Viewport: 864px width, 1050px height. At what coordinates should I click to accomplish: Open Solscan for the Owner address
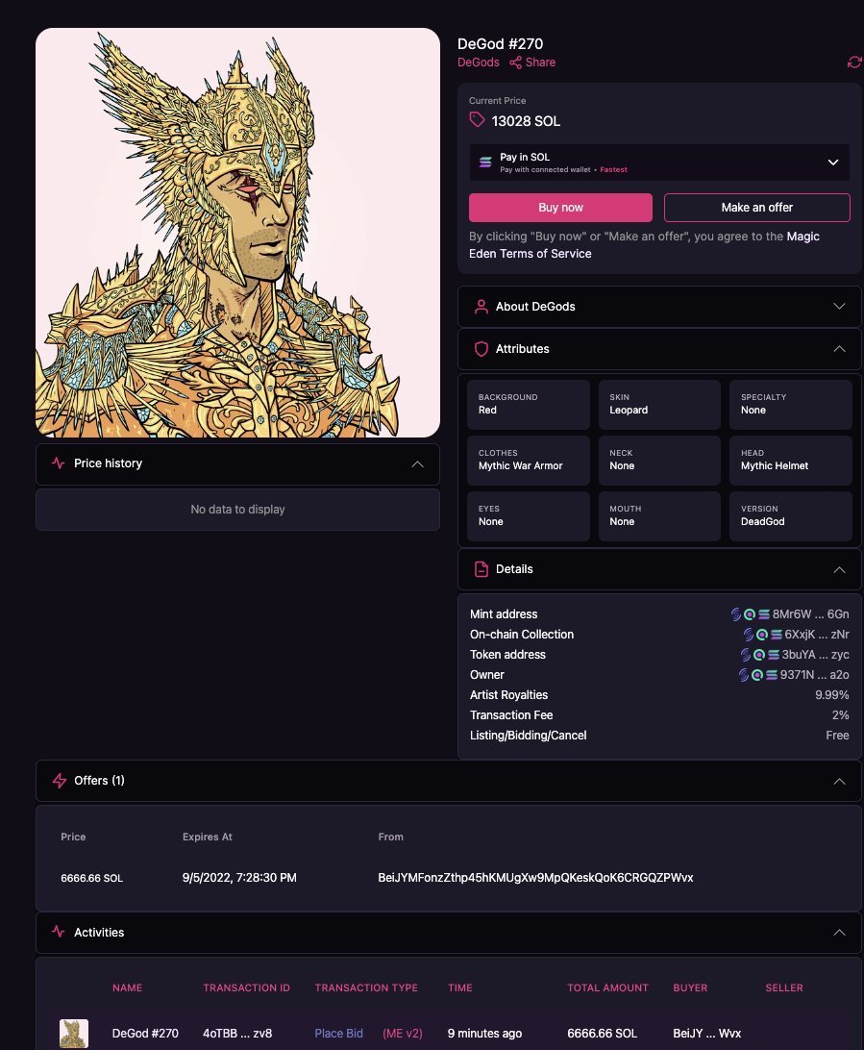(755, 674)
